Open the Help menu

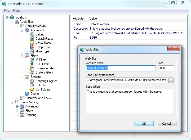16,11
